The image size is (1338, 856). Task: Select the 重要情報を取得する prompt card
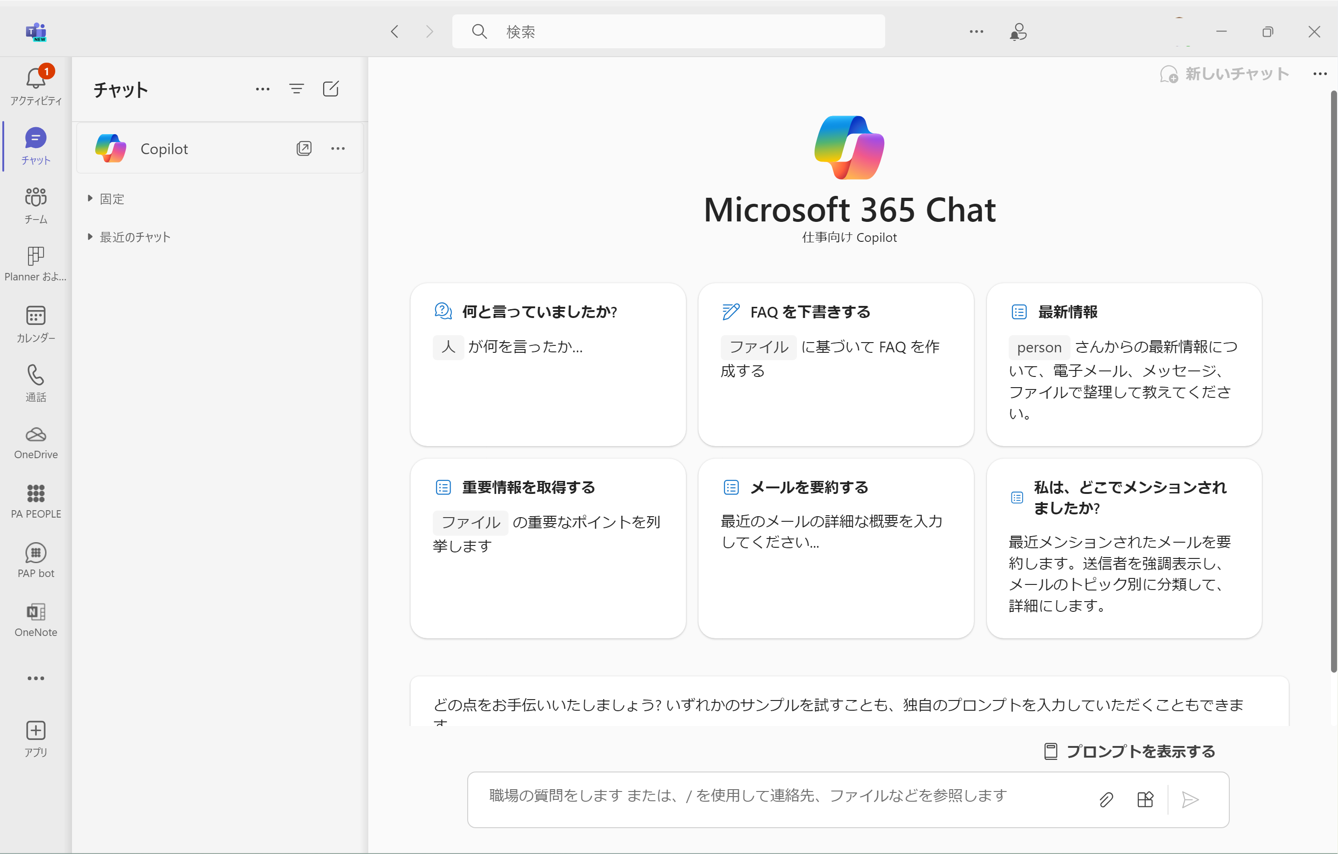pyautogui.click(x=548, y=549)
